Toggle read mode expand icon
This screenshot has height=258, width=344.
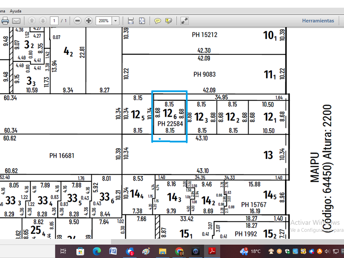pyautogui.click(x=185, y=20)
